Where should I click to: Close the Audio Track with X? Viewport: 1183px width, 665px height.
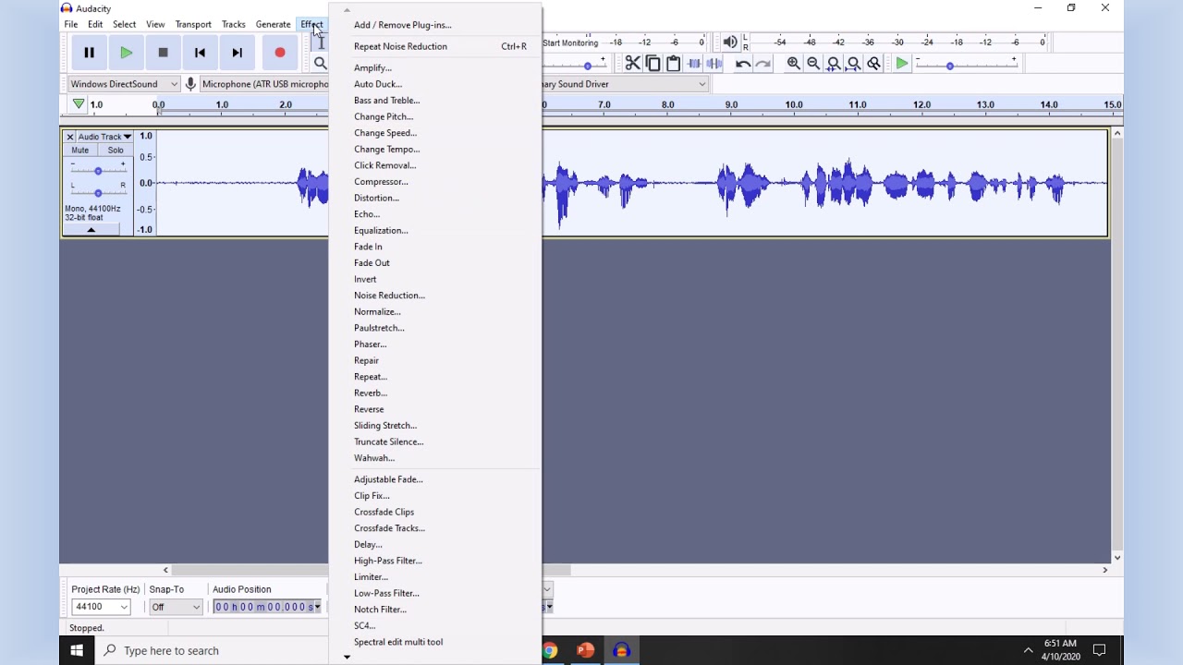click(69, 137)
